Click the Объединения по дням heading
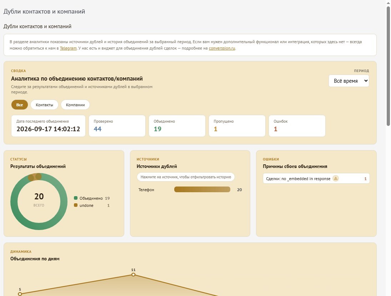 (x=35, y=259)
